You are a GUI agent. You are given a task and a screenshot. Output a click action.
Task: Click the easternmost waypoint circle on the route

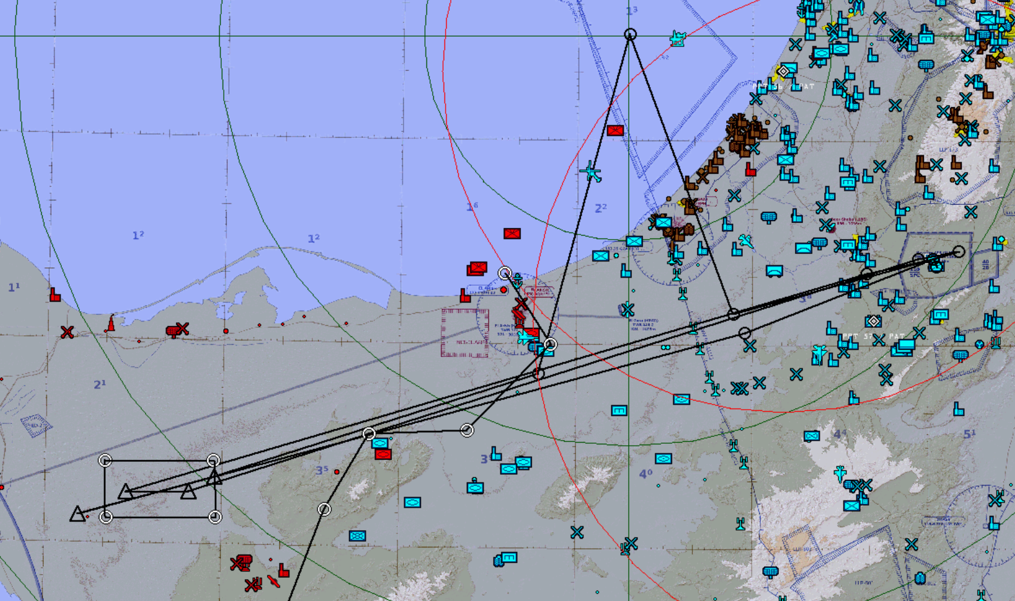[959, 252]
